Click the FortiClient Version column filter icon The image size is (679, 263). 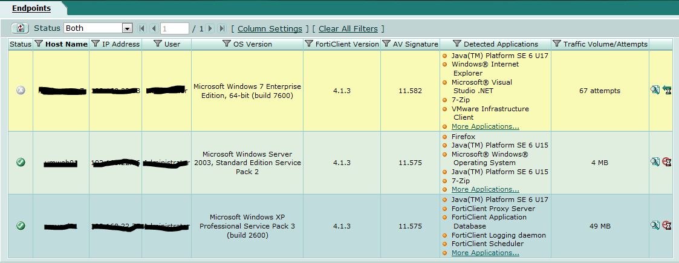tap(309, 44)
